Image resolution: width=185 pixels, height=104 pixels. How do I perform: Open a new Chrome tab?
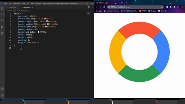point(127,3)
